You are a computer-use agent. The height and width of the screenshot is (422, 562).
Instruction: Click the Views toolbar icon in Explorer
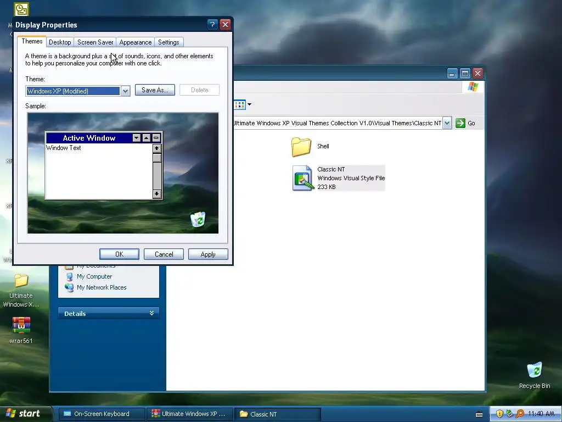[x=240, y=105]
